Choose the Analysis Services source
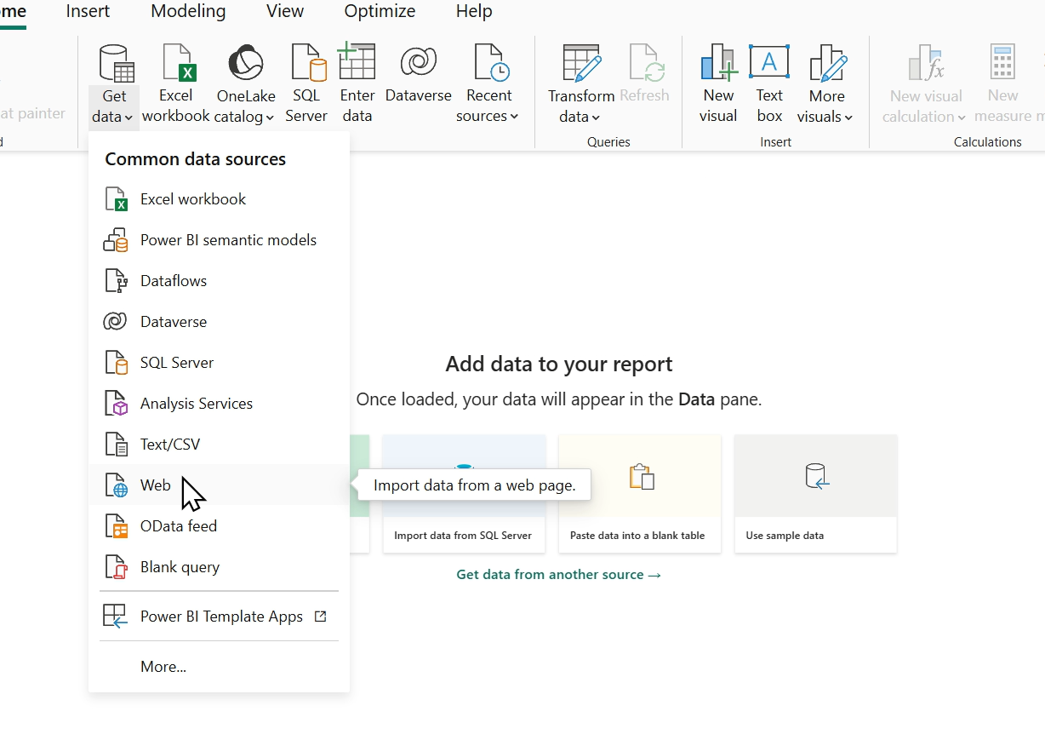The image size is (1045, 740). (x=196, y=403)
